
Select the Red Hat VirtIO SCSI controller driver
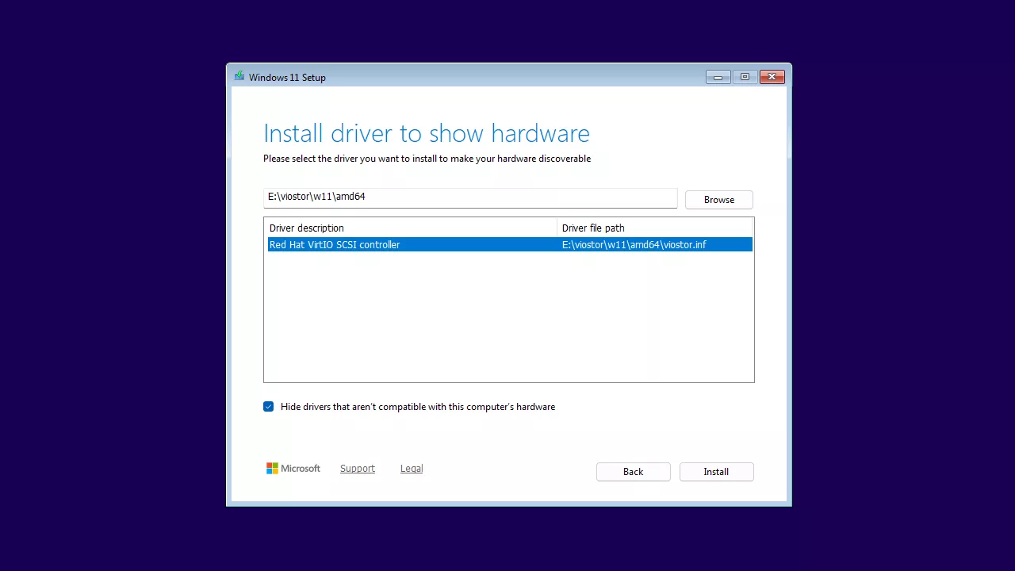334,244
